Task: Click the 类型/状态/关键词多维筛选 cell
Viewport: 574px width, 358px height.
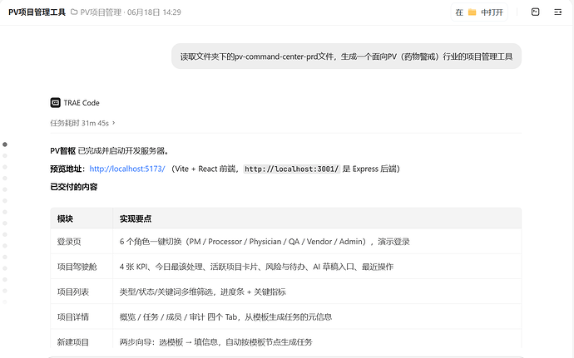Action: click(x=317, y=292)
